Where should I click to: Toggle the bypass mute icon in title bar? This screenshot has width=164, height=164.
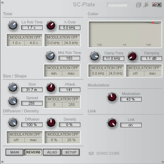[146, 5]
